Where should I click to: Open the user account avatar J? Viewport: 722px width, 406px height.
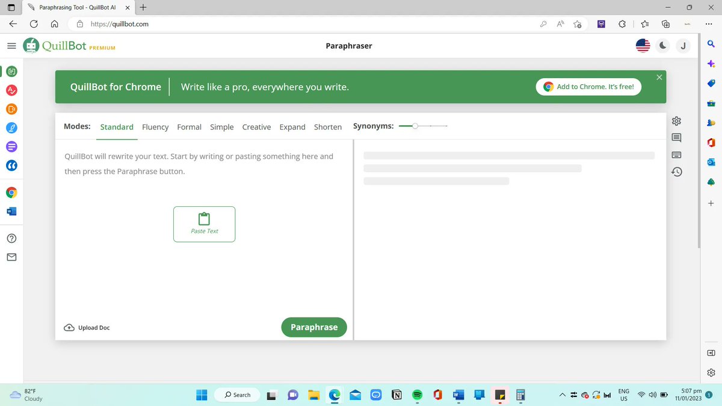tap(683, 46)
